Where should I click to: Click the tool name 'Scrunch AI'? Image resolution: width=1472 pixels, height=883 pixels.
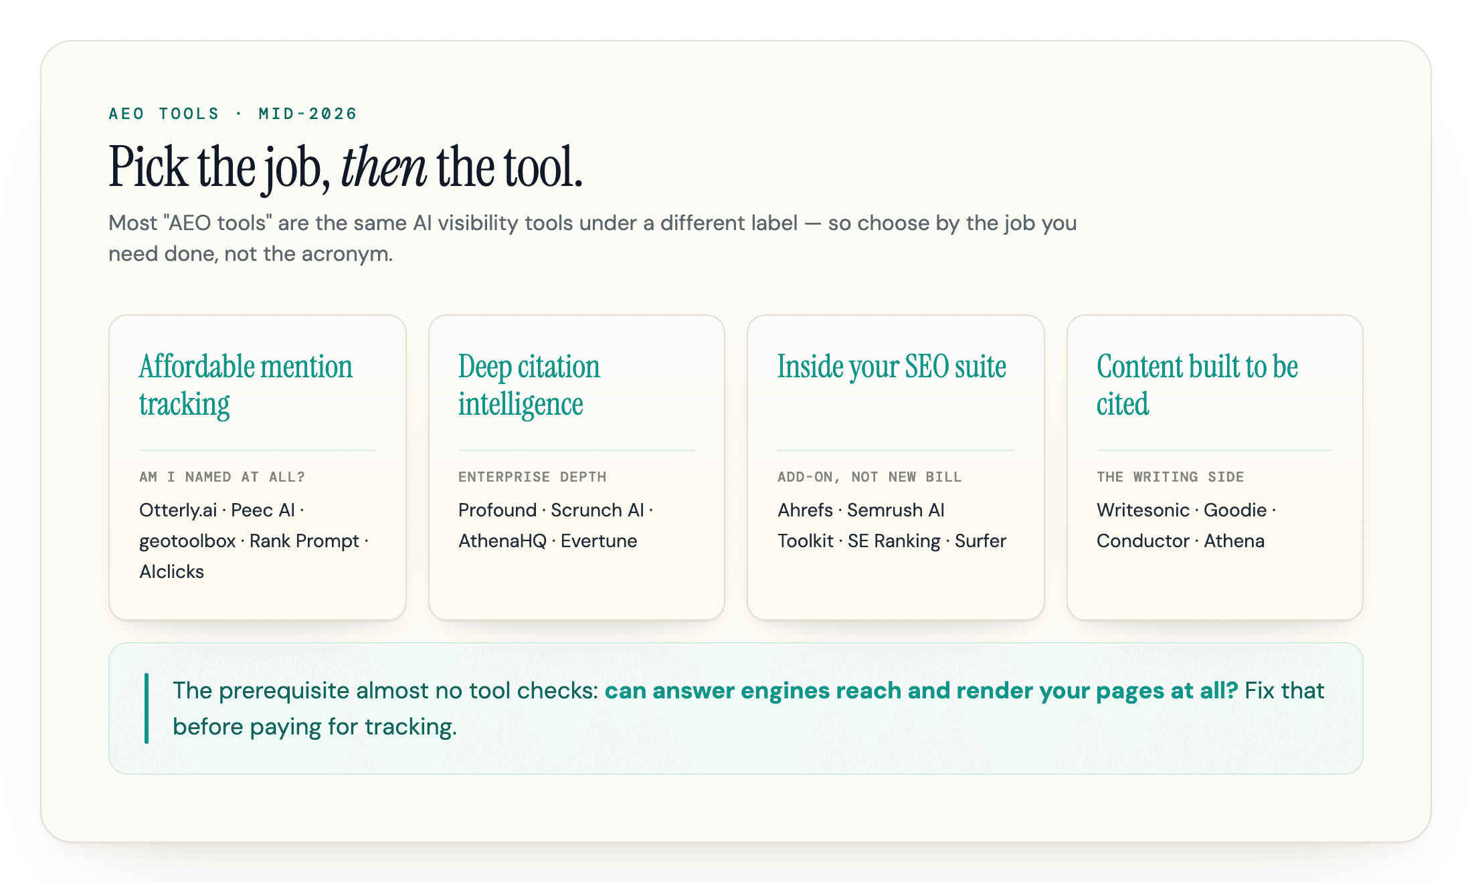tap(597, 510)
